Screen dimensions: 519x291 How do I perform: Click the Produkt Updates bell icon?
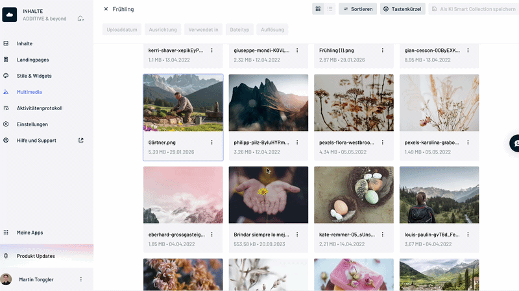pyautogui.click(x=6, y=256)
